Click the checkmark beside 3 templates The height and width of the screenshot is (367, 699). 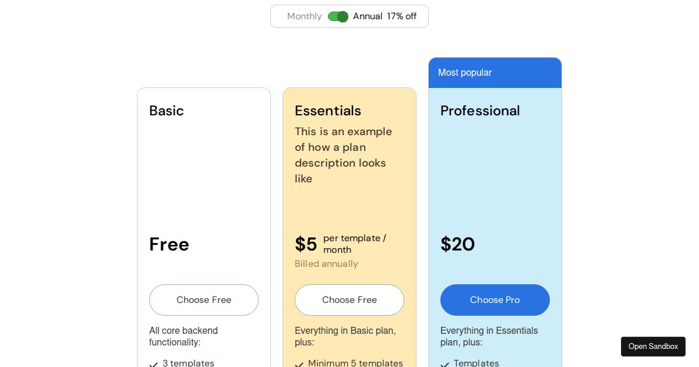[153, 364]
